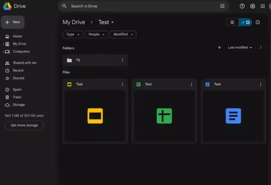This screenshot has height=185, width=271.
Task: Open Computers in sidebar
Action: coord(21,52)
